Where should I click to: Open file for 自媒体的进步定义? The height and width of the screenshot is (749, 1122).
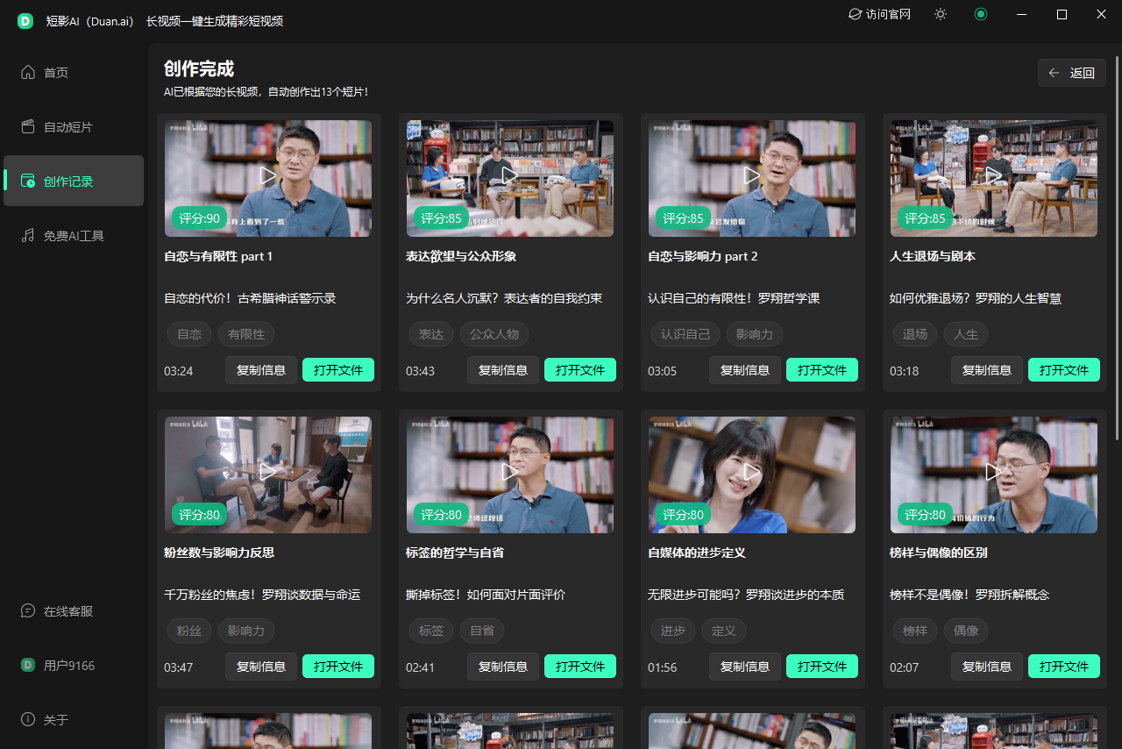(x=822, y=667)
